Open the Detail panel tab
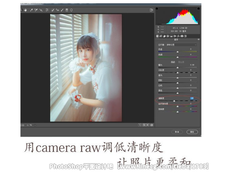This screenshot has width=234, height=175. click(x=164, y=36)
